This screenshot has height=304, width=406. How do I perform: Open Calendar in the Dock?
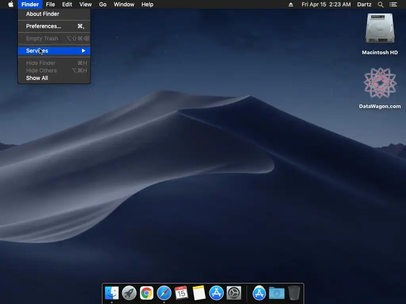pyautogui.click(x=181, y=293)
